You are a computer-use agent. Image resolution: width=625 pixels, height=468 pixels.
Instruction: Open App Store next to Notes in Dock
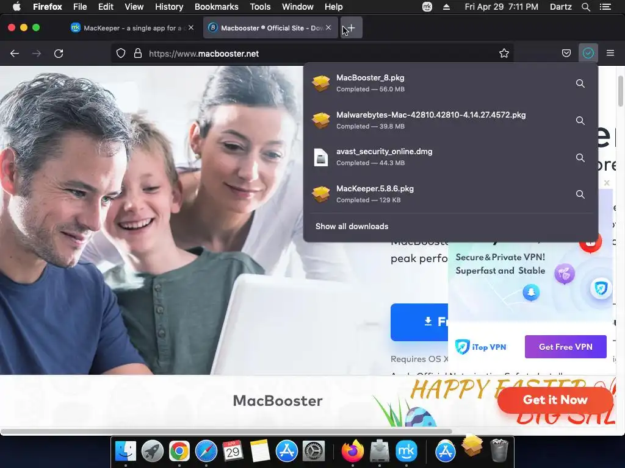point(287,452)
